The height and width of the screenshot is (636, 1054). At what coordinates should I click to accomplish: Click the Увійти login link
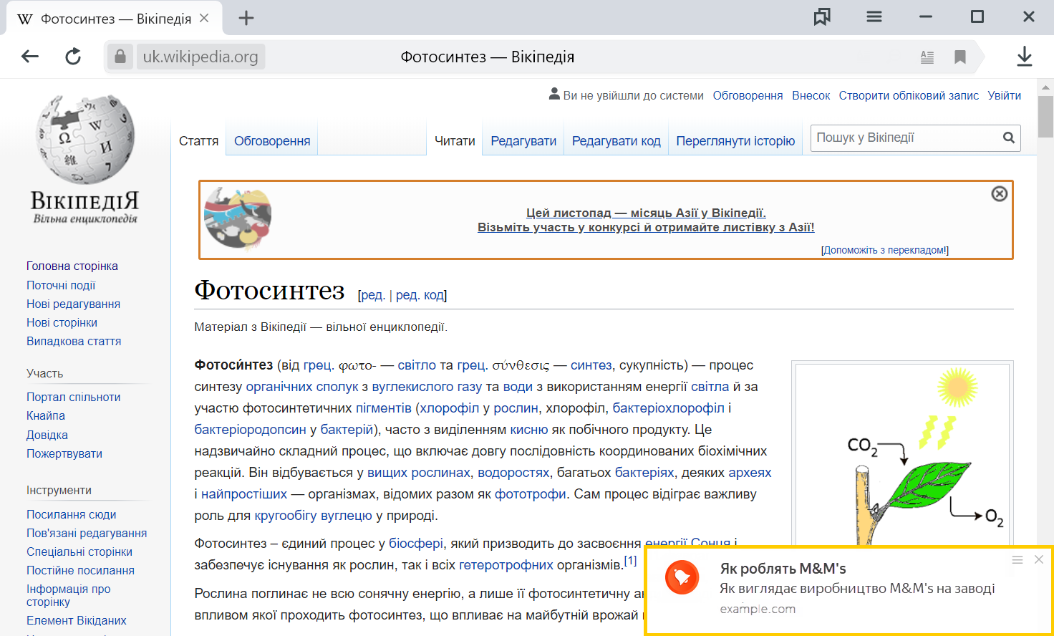(1004, 95)
